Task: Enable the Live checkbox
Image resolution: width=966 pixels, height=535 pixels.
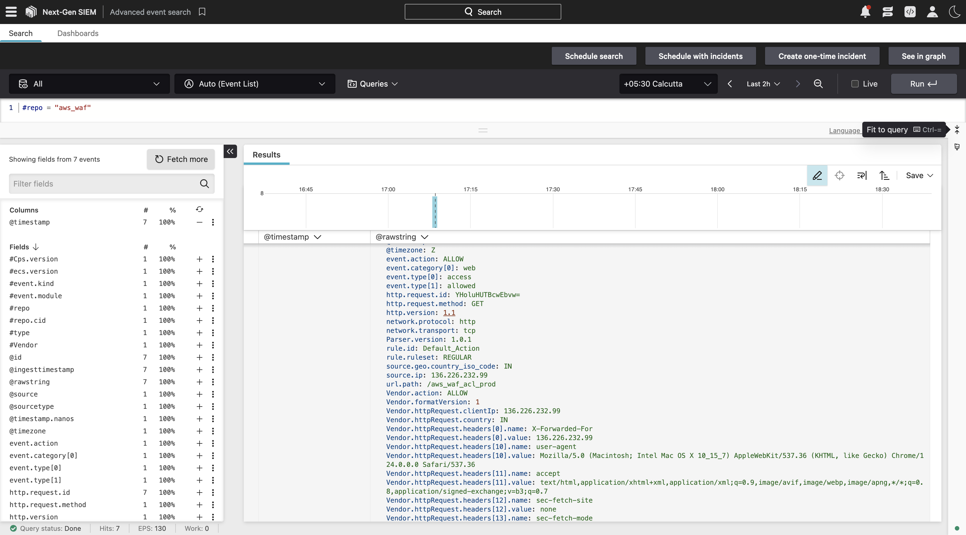Action: click(855, 84)
